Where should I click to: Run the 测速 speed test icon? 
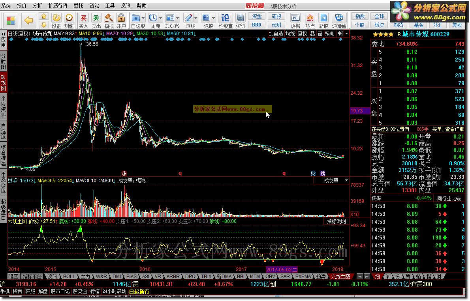pyautogui.click(x=69, y=21)
